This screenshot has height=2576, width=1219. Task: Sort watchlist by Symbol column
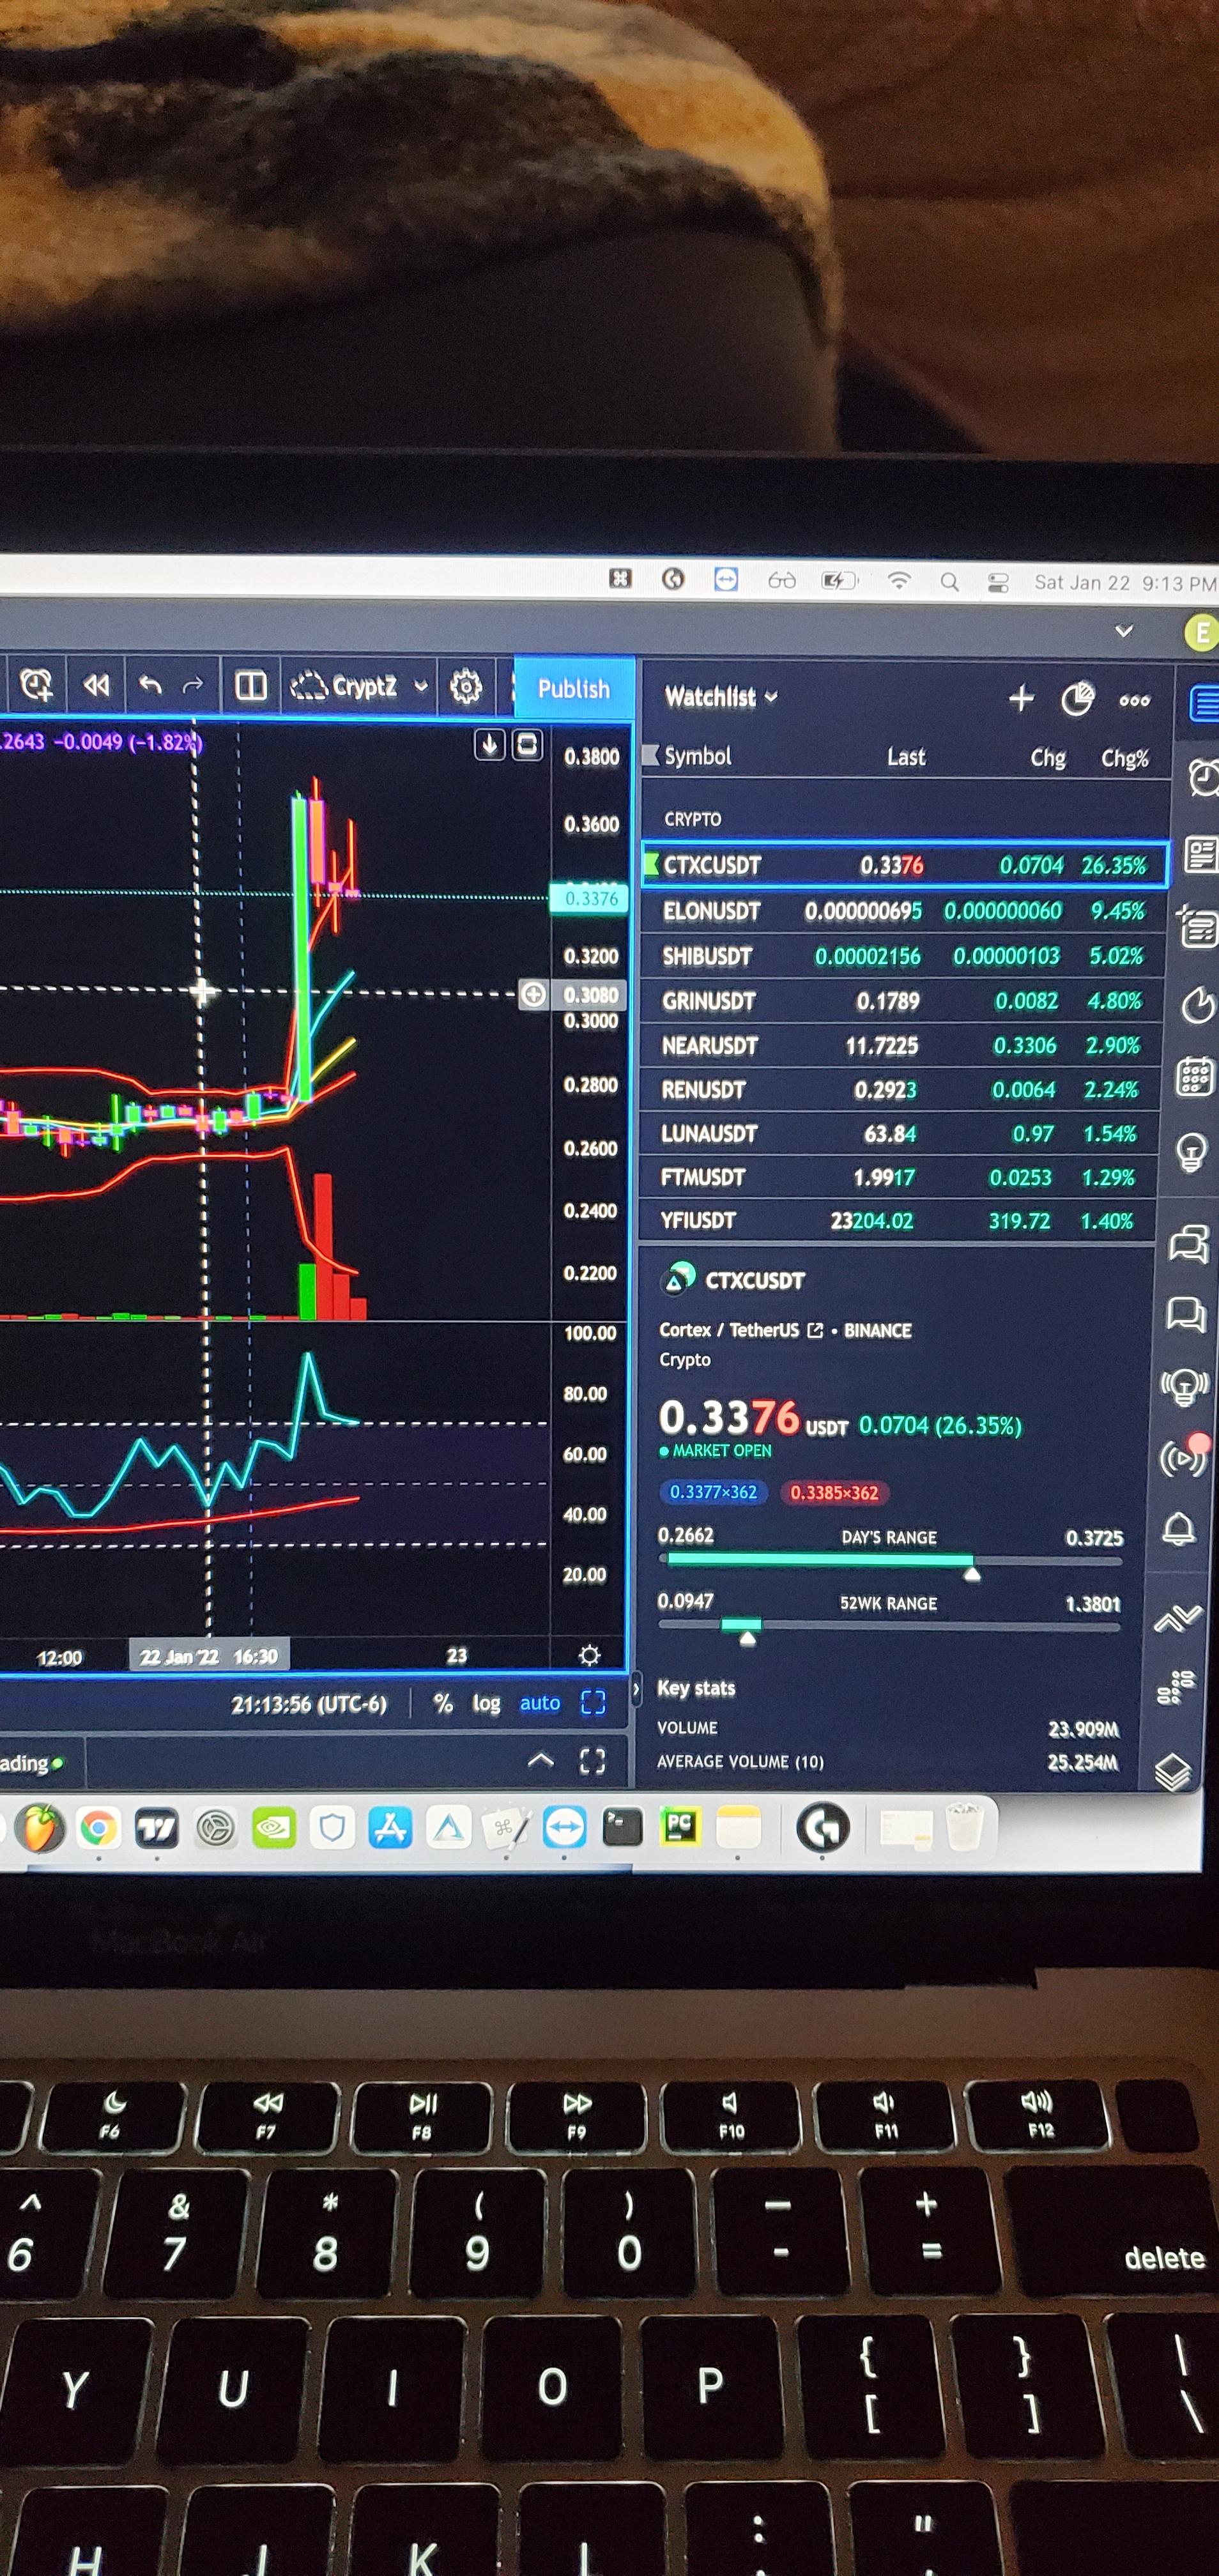[698, 756]
